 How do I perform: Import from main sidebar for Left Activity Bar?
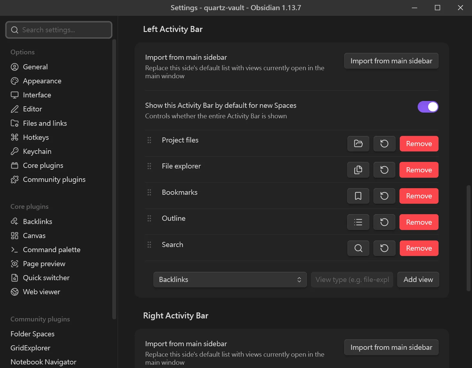pyautogui.click(x=391, y=61)
